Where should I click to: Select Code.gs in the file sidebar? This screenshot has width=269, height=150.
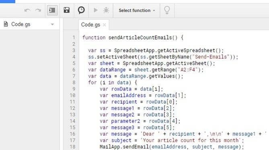pyautogui.click(x=30, y=24)
